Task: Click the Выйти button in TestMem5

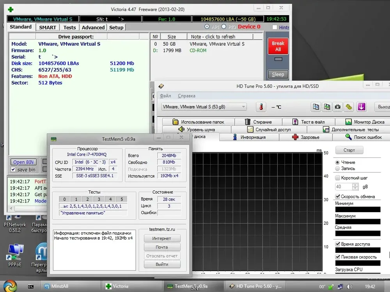Action: (x=162, y=264)
